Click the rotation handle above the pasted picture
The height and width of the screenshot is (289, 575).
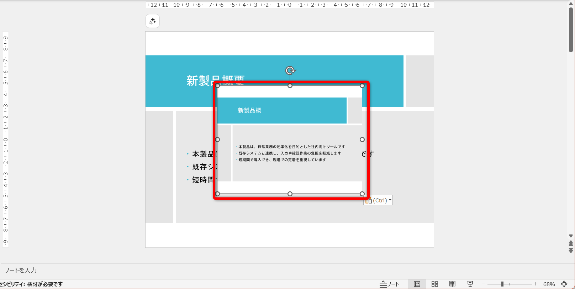coord(290,70)
